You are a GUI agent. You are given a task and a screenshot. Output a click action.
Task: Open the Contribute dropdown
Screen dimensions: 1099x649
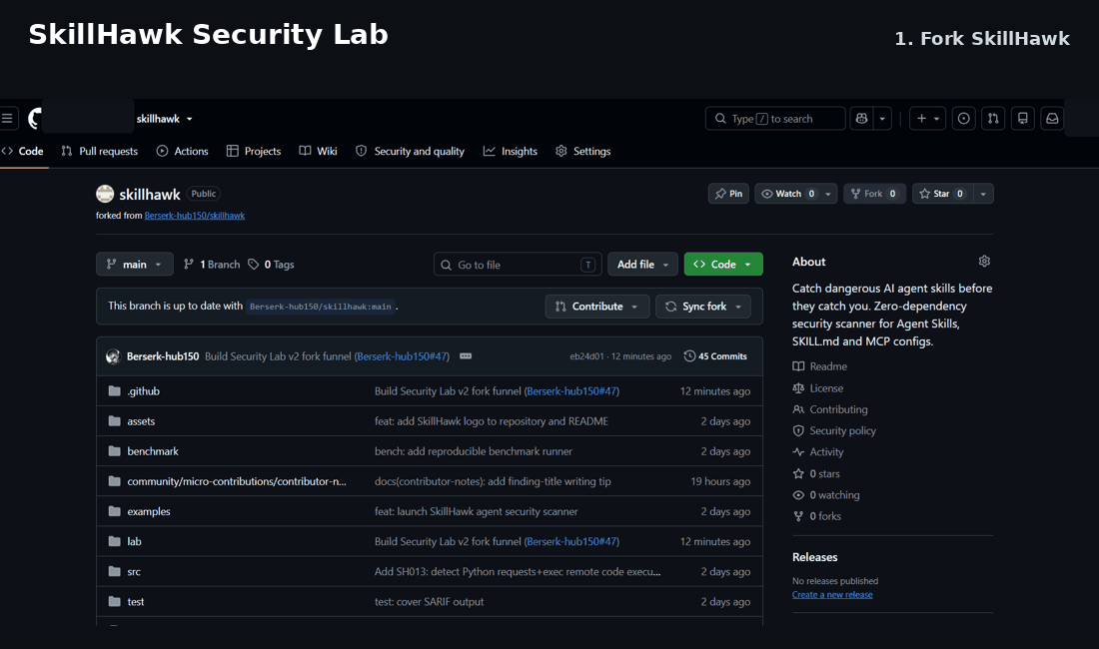click(597, 306)
